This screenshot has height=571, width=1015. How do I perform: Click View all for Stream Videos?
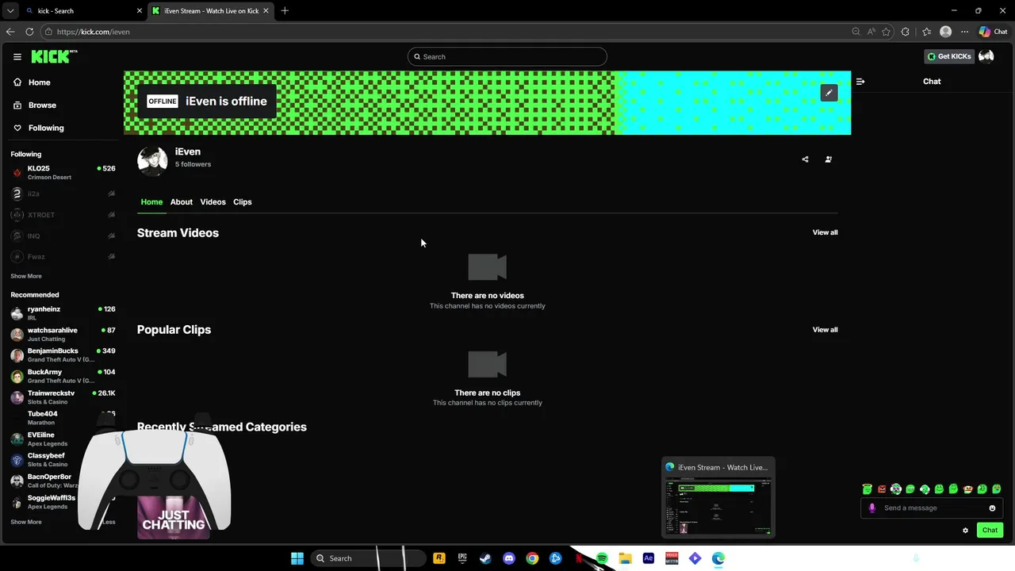[825, 232]
